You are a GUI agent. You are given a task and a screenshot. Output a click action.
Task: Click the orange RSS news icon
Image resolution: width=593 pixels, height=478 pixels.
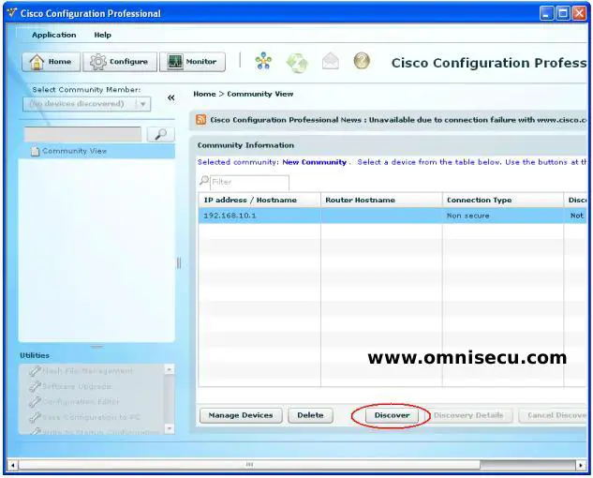click(200, 120)
